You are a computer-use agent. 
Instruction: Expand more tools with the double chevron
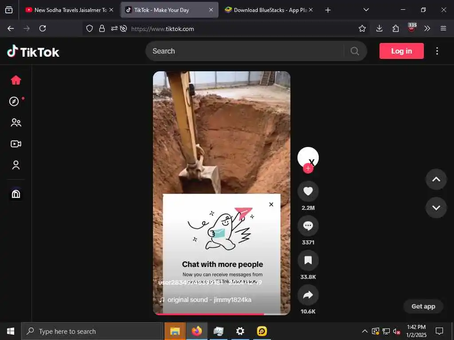click(427, 28)
